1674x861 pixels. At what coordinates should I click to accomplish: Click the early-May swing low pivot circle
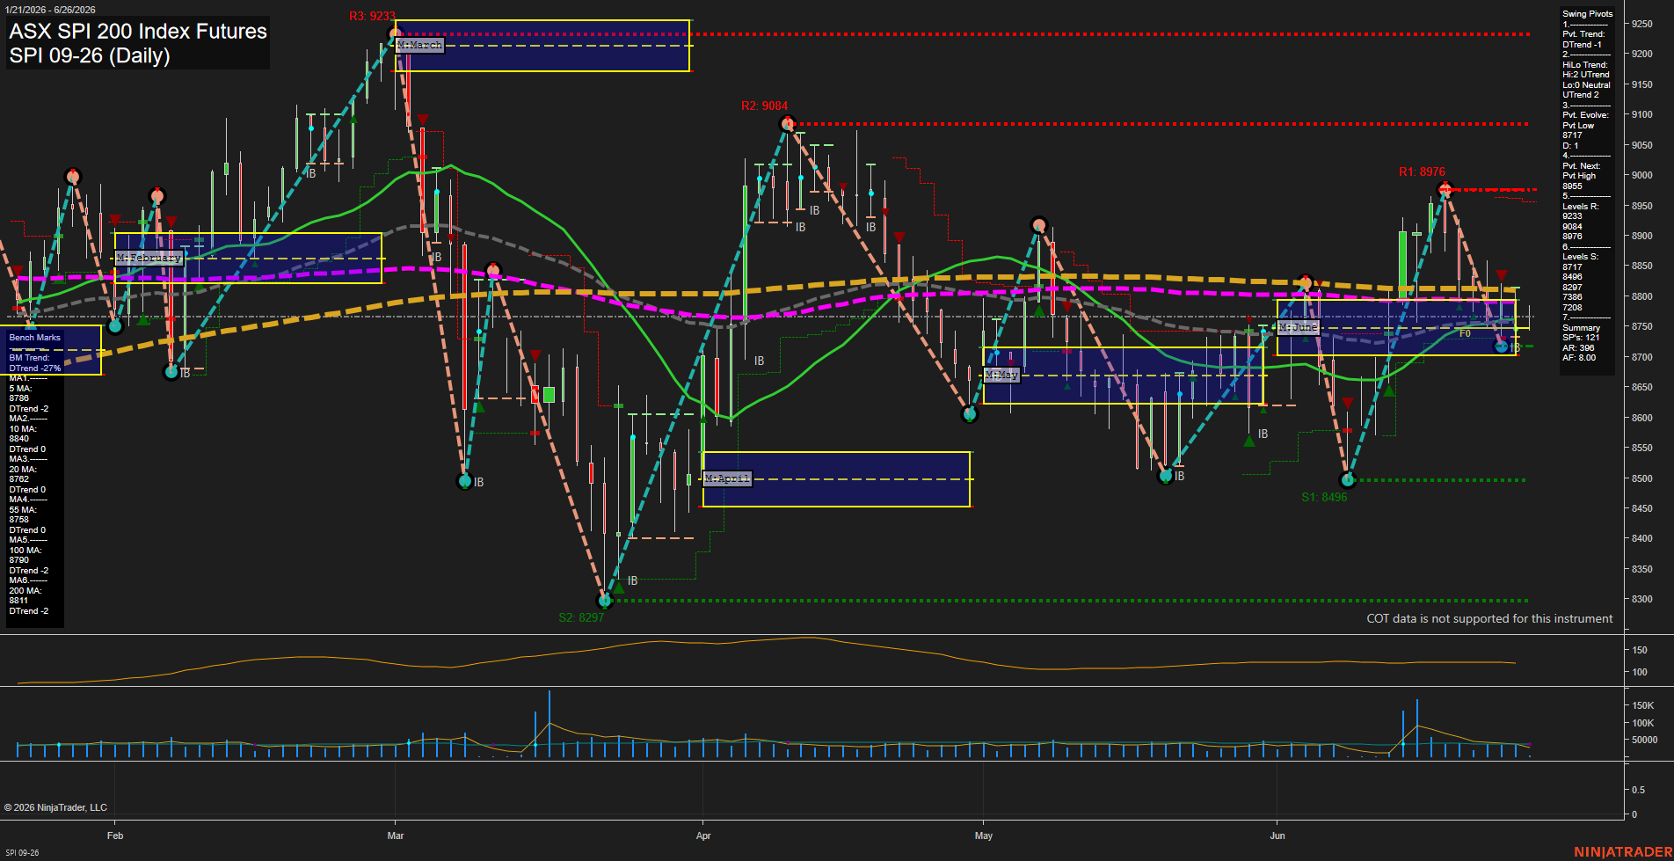(x=970, y=414)
